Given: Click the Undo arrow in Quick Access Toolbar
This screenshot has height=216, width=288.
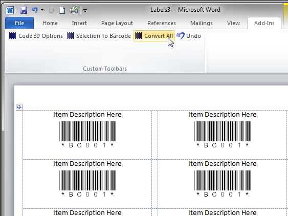Looking at the screenshot, I should tap(35, 10).
